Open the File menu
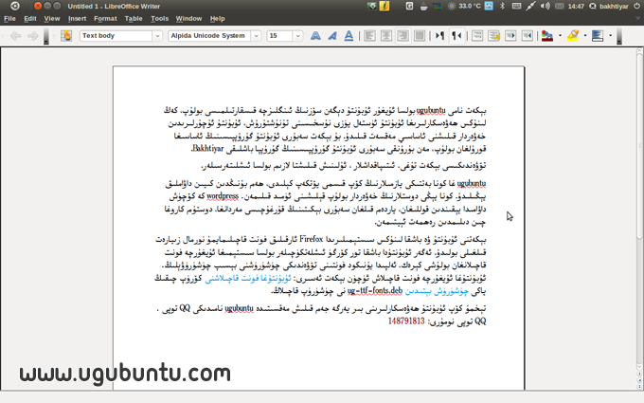 [9, 19]
